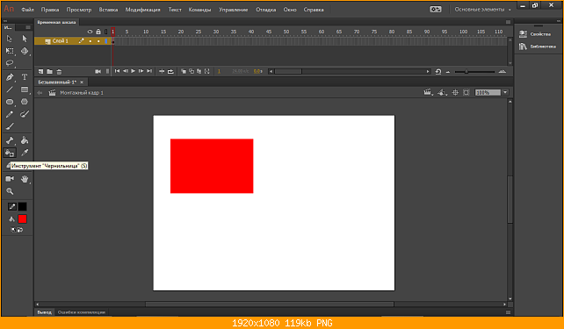Click the sync settings icon in title bar
Screen dimensions: 564x329
point(436,10)
